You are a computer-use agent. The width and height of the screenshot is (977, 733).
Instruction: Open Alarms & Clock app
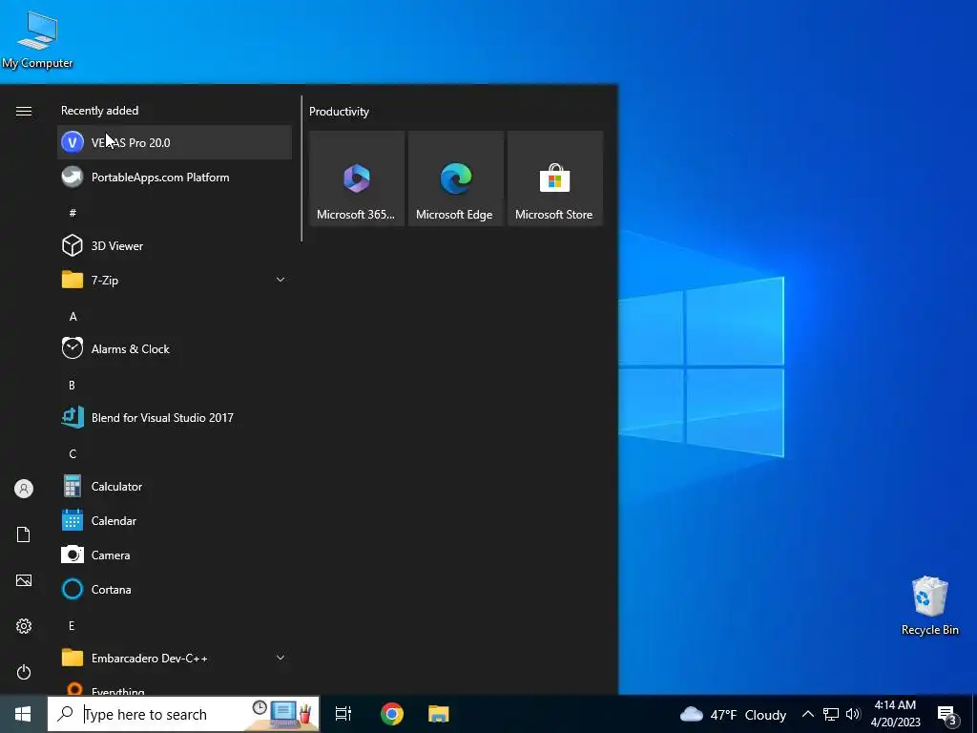pyautogui.click(x=175, y=348)
